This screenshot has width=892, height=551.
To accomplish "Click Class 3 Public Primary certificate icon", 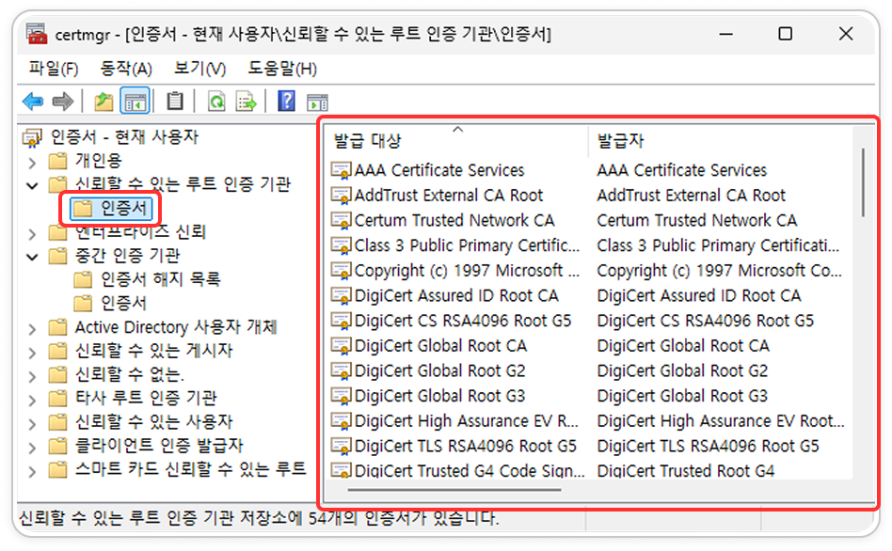I will [341, 245].
